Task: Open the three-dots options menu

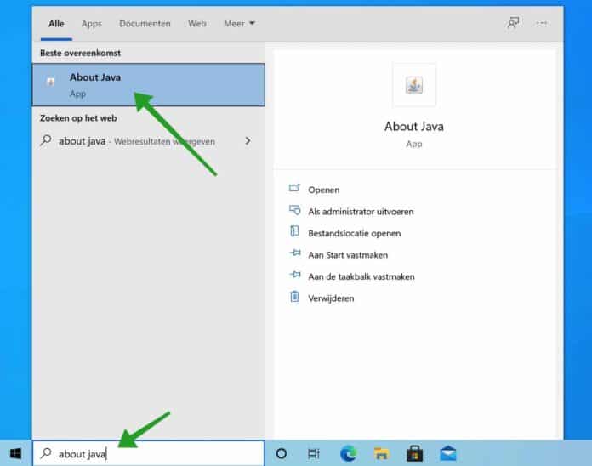Action: (542, 23)
